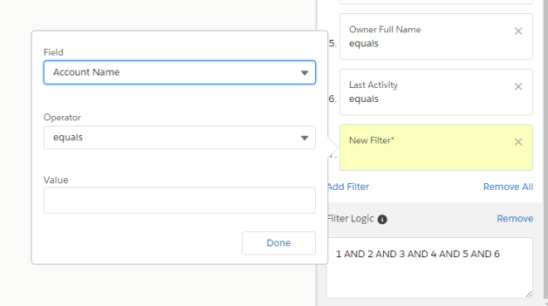Grab the resize handle of Filter Logic box
The height and width of the screenshot is (306, 548).
[x=528, y=294]
